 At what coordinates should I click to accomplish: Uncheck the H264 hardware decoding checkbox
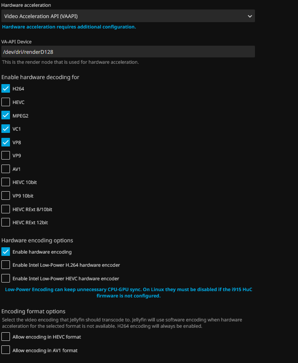(x=6, y=89)
